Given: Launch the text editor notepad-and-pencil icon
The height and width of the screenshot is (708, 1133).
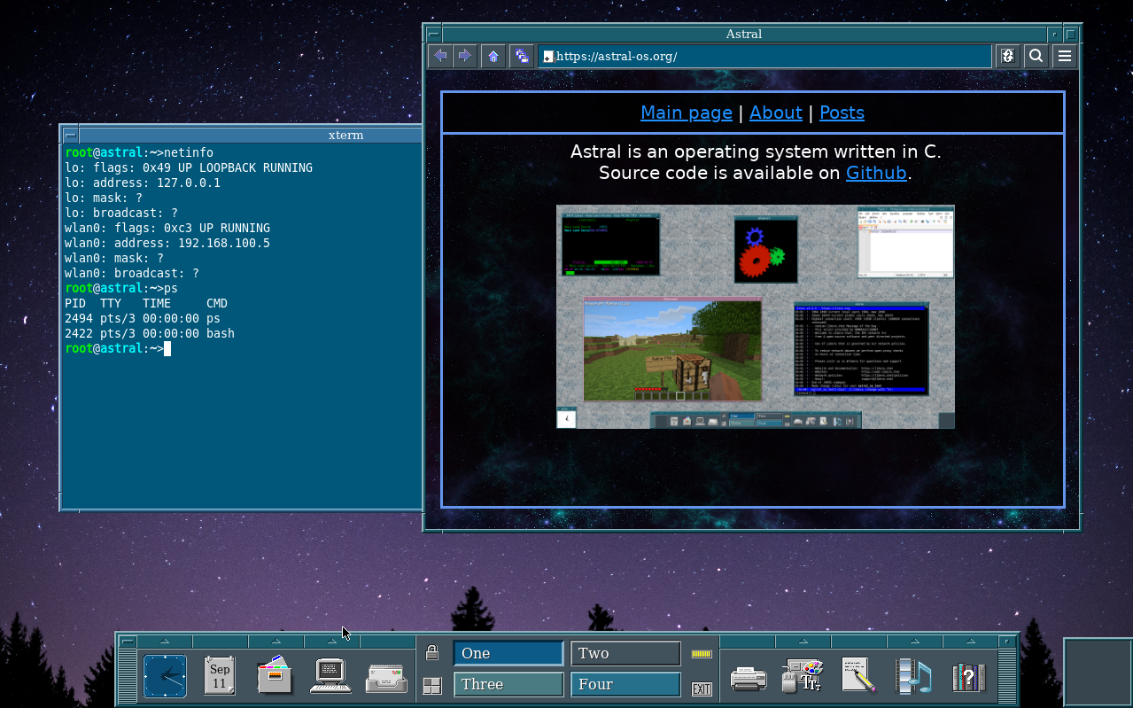Looking at the screenshot, I should point(858,676).
